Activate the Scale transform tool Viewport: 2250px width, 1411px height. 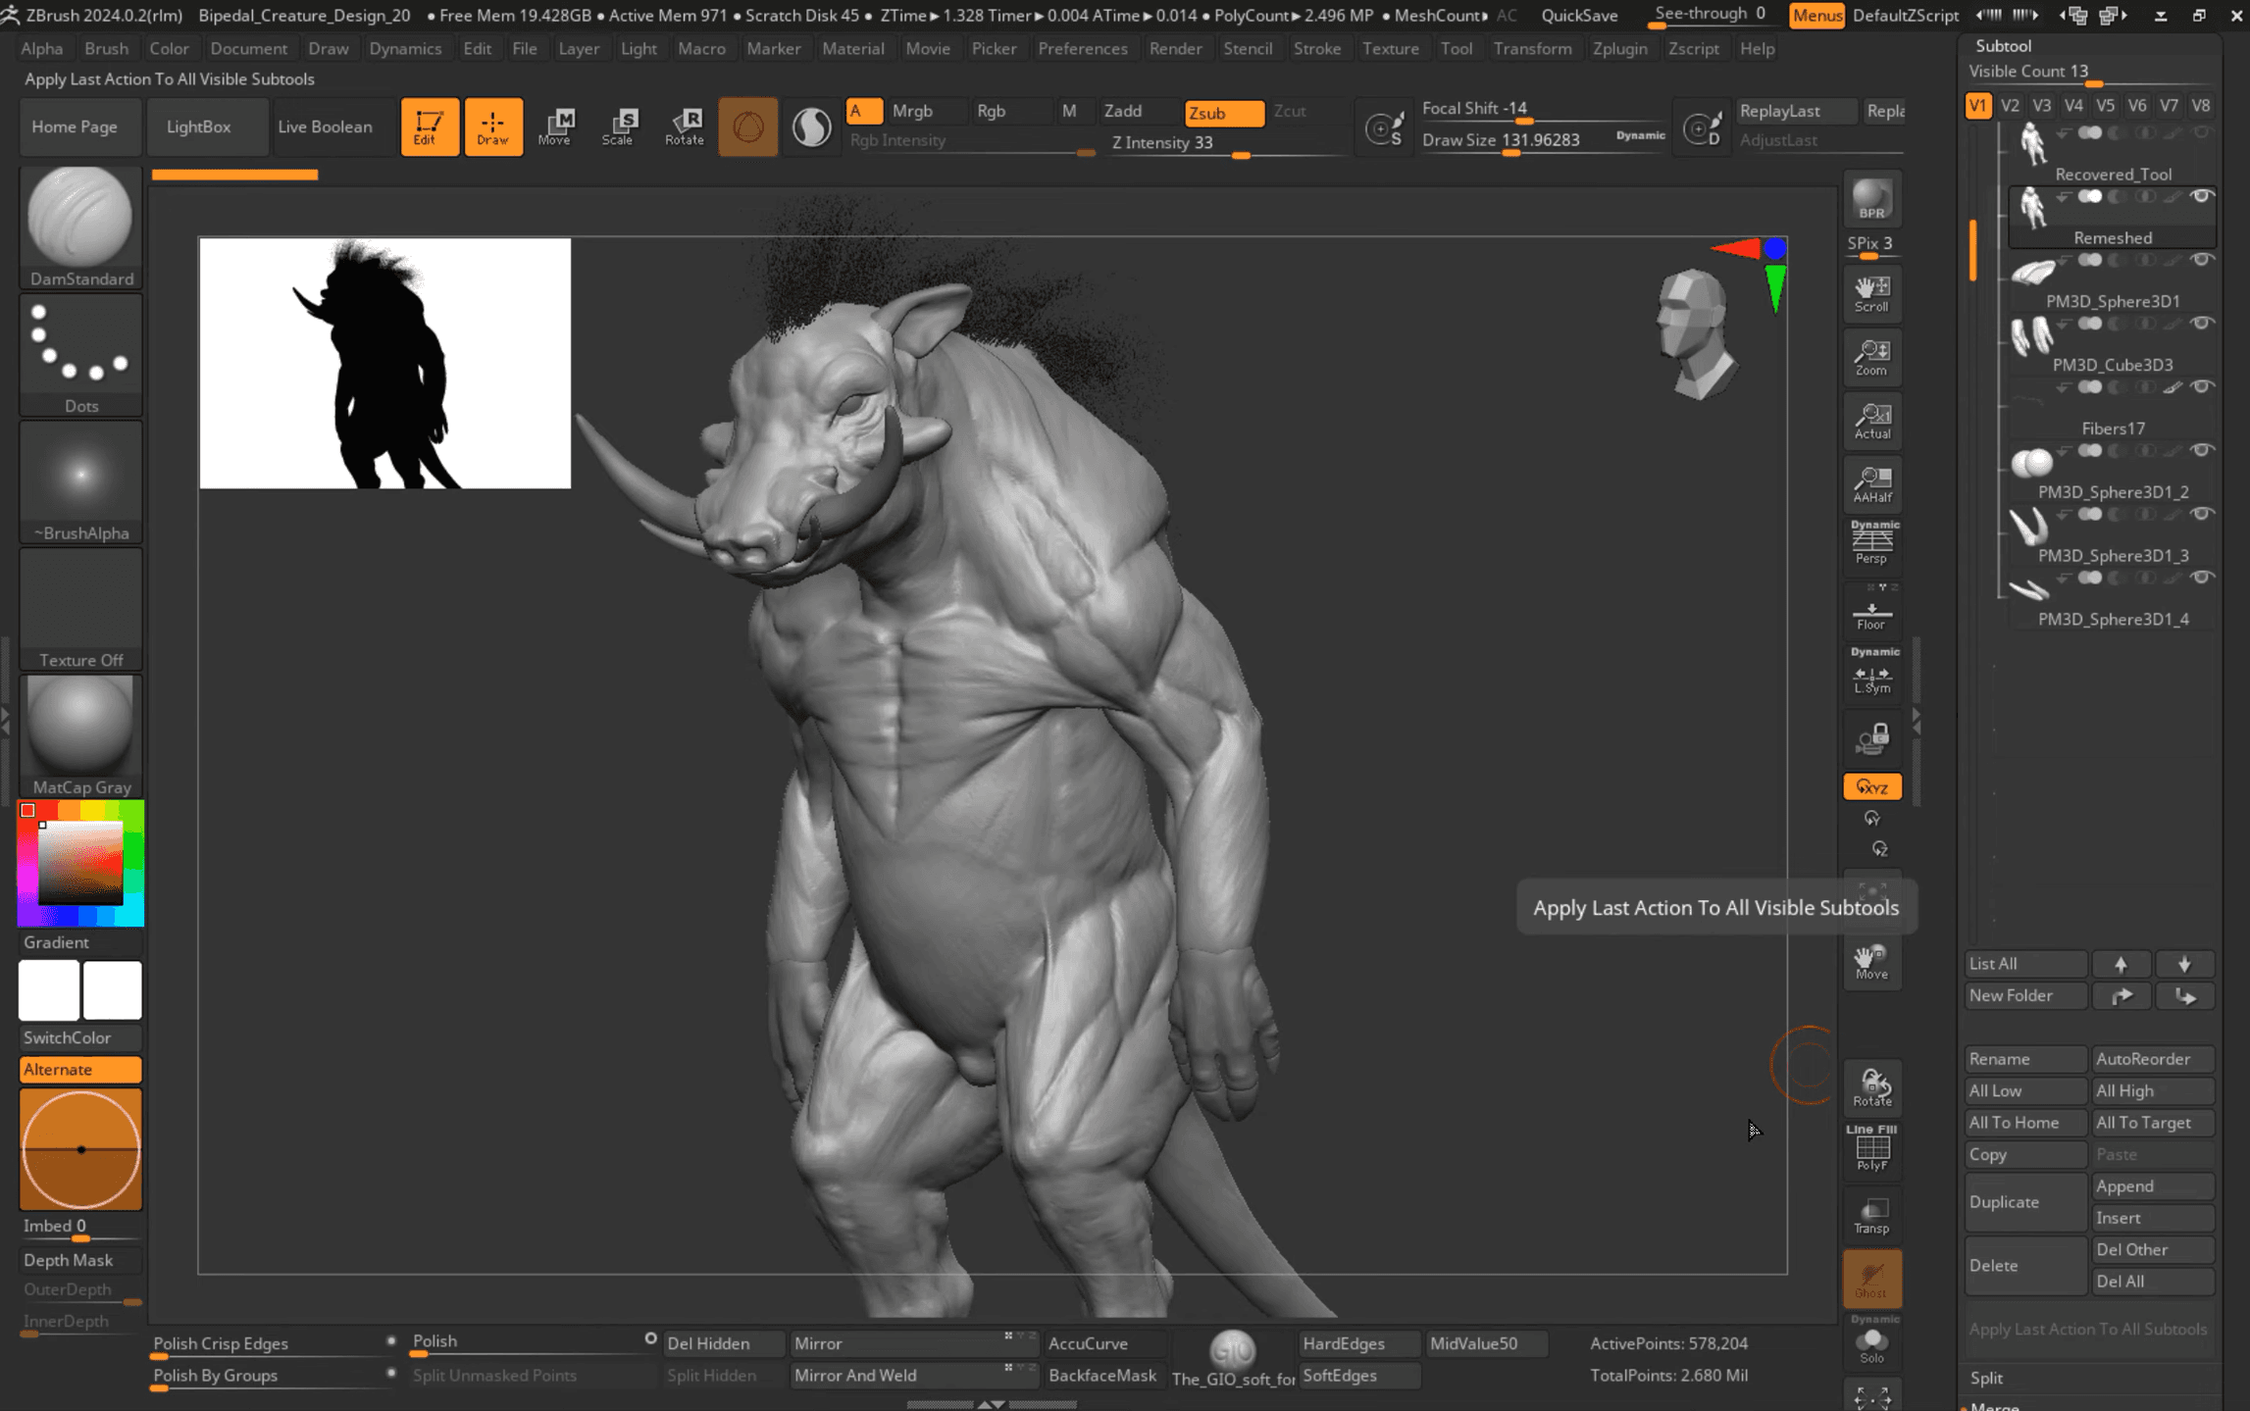click(x=619, y=126)
